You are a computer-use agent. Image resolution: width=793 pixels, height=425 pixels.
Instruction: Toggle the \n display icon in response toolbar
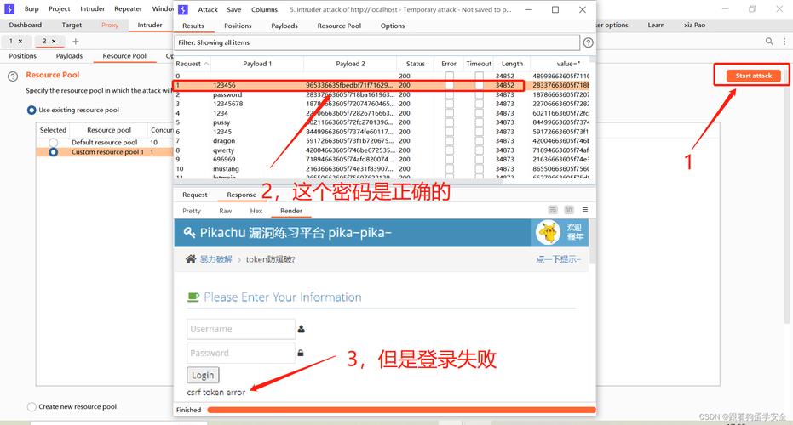pyautogui.click(x=569, y=209)
